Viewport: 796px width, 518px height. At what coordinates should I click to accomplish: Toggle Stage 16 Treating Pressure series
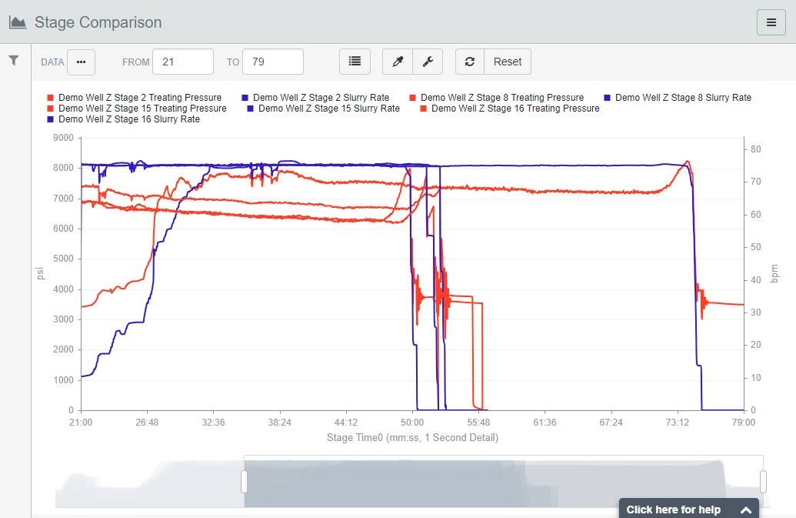[x=510, y=109]
